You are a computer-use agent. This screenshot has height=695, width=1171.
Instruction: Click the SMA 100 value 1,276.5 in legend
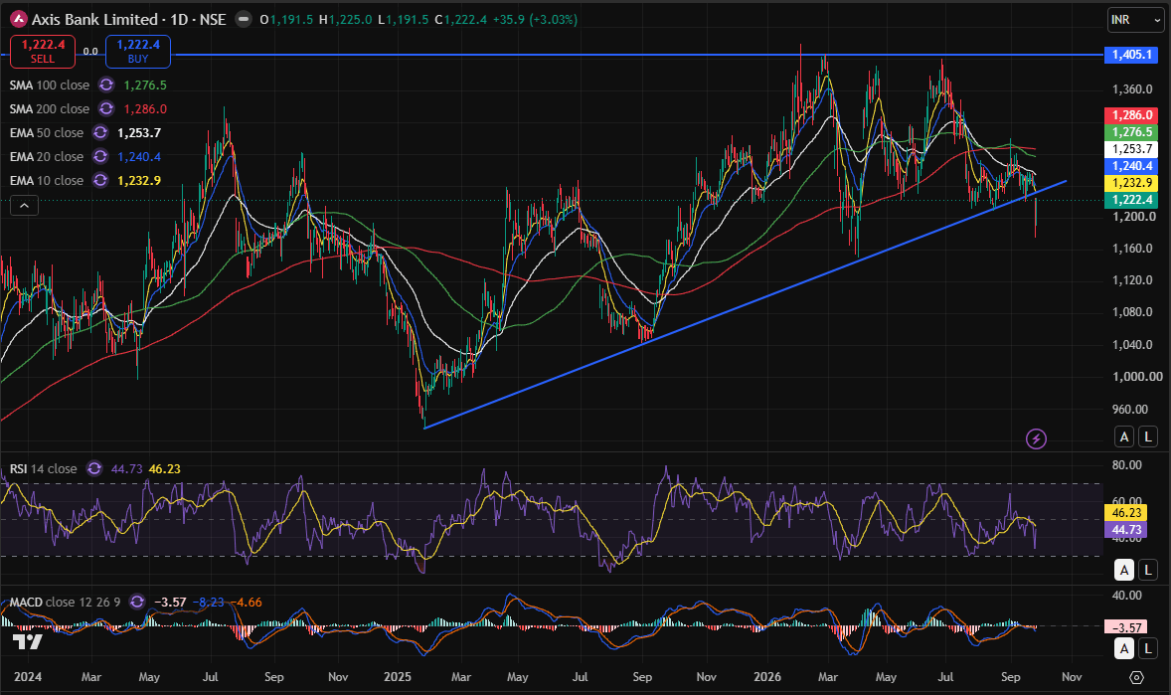(x=145, y=86)
